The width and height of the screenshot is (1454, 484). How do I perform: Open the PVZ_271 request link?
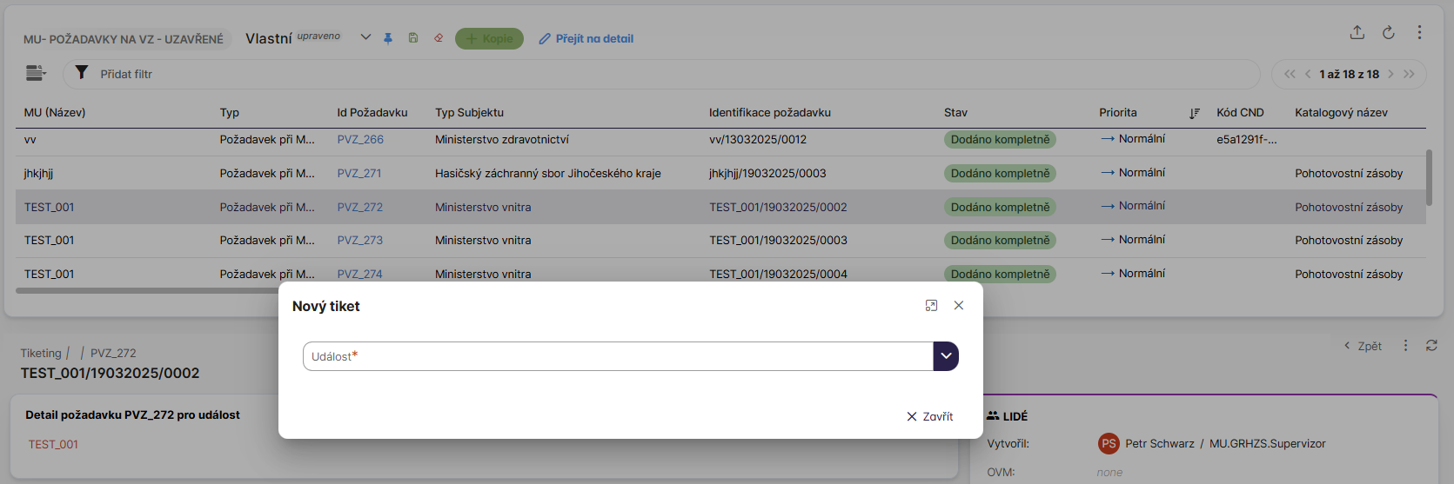pos(359,173)
